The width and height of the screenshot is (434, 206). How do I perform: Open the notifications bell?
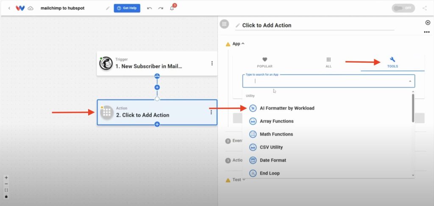172,8
